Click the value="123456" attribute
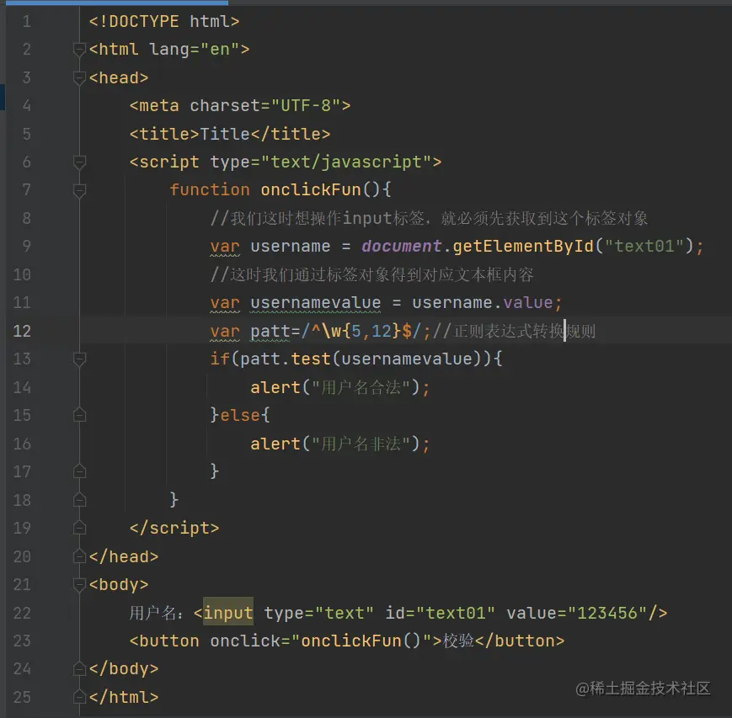Image resolution: width=732 pixels, height=718 pixels. tap(577, 613)
